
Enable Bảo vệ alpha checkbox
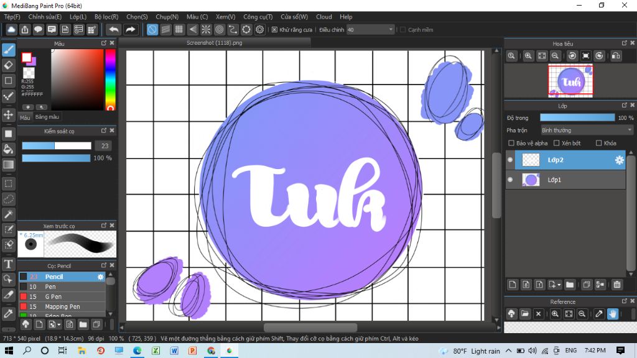point(511,143)
